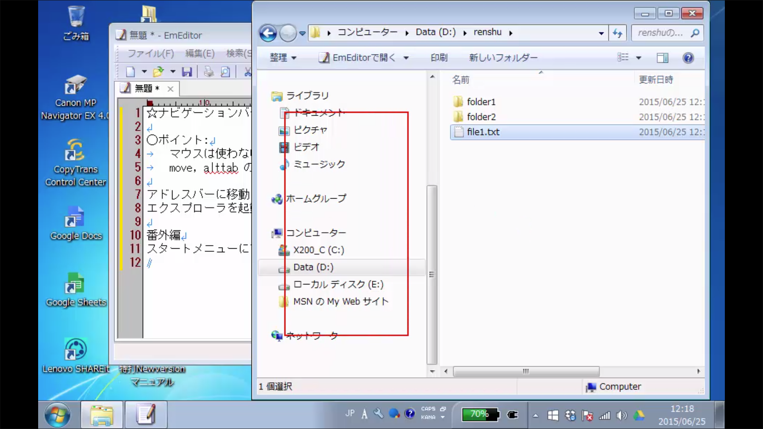Click the 印刷 print button
Screen dimensions: 763x429
(x=439, y=58)
